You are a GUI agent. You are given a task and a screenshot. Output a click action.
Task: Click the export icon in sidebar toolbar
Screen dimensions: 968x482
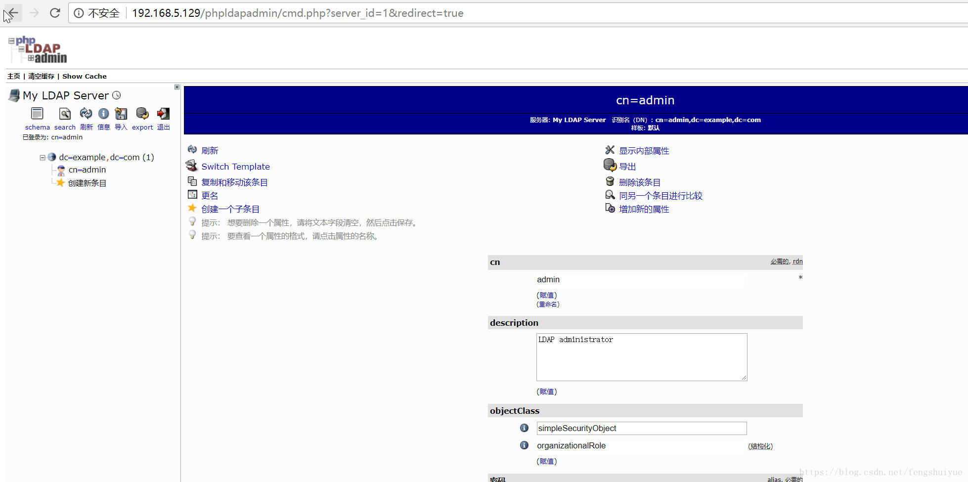(x=142, y=114)
